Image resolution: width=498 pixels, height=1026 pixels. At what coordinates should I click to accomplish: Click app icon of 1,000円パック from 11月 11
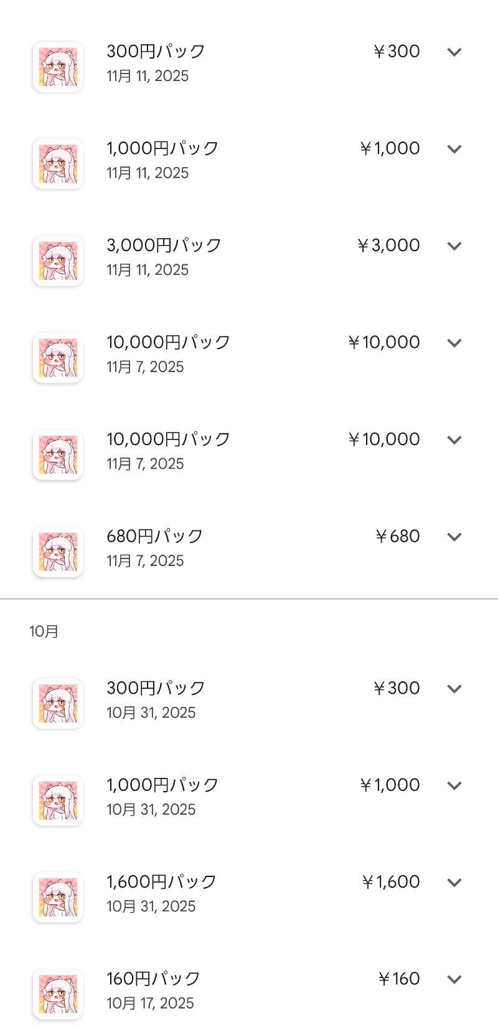click(58, 164)
